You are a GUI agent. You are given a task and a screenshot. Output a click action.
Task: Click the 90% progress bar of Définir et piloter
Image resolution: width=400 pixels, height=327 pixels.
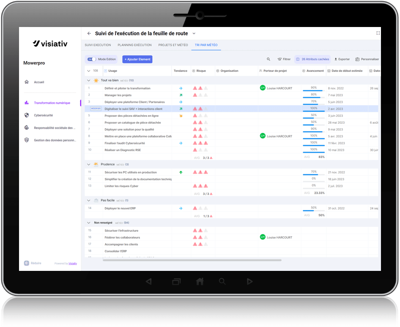point(313,90)
